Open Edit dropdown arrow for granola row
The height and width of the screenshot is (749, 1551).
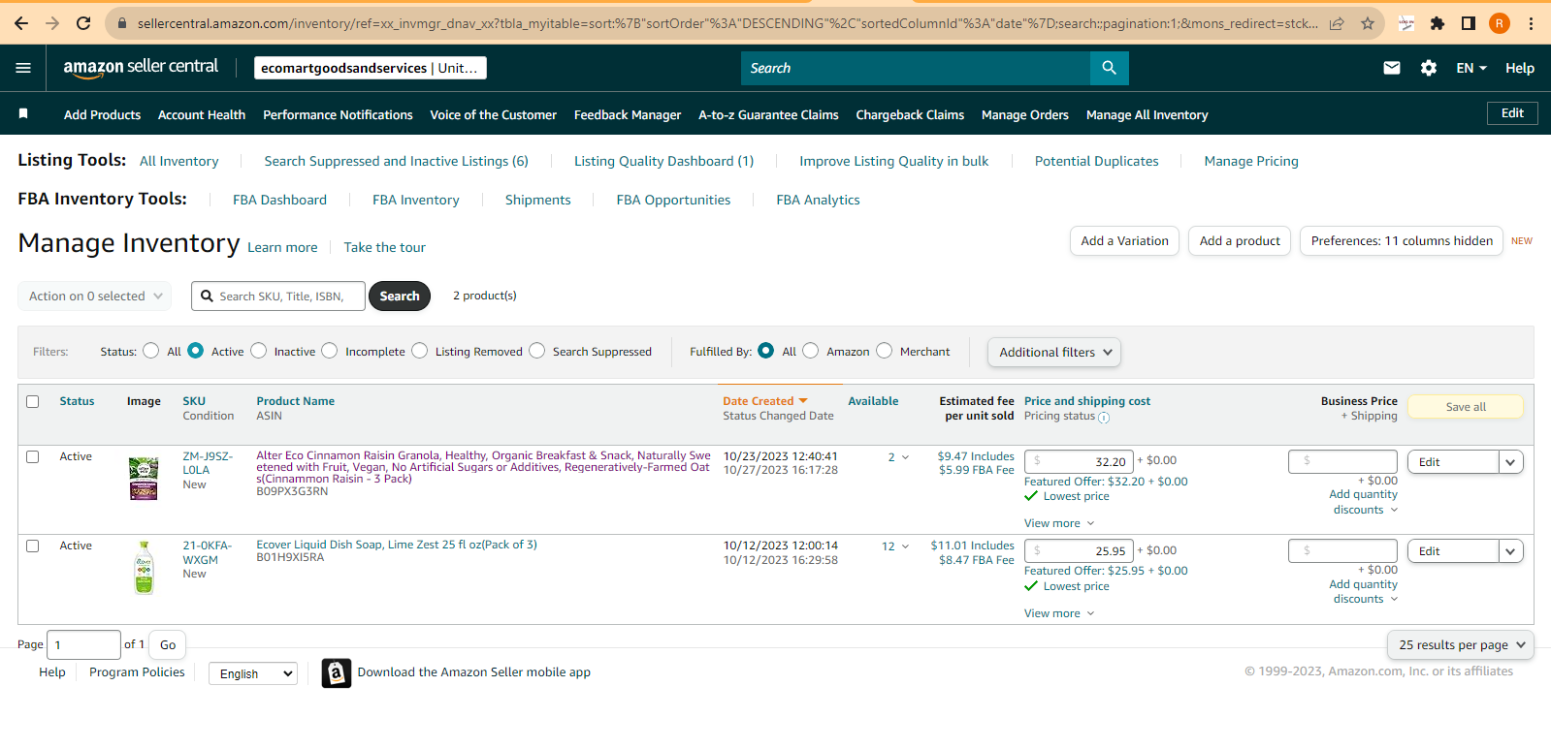click(1510, 462)
